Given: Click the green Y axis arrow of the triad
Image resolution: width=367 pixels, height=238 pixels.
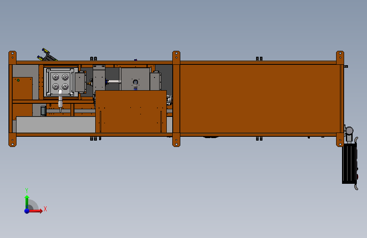Looking at the screenshot, I should pyautogui.click(x=27, y=202).
